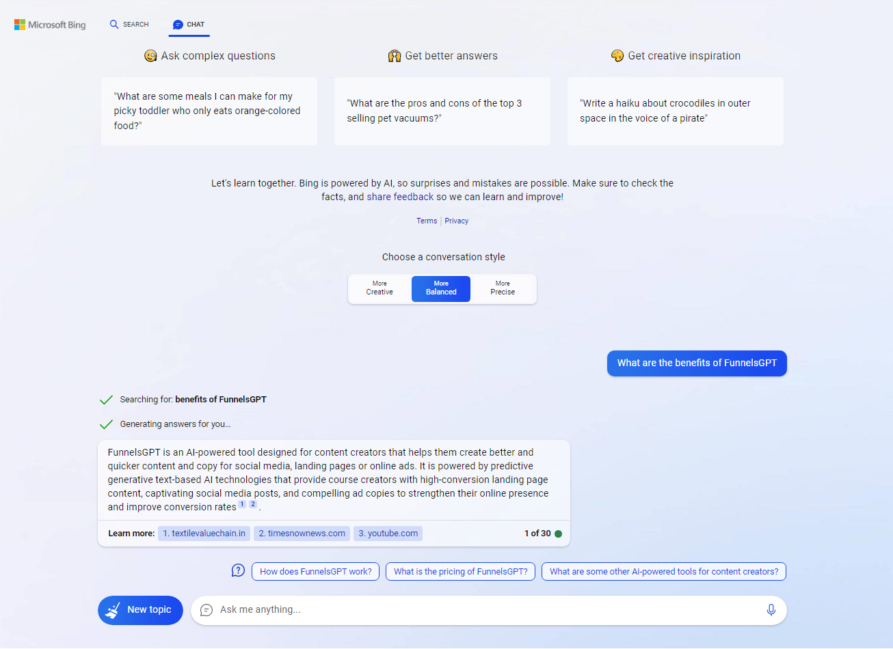This screenshot has width=893, height=649.
Task: Select the crocodile haiku example card
Action: (x=676, y=111)
